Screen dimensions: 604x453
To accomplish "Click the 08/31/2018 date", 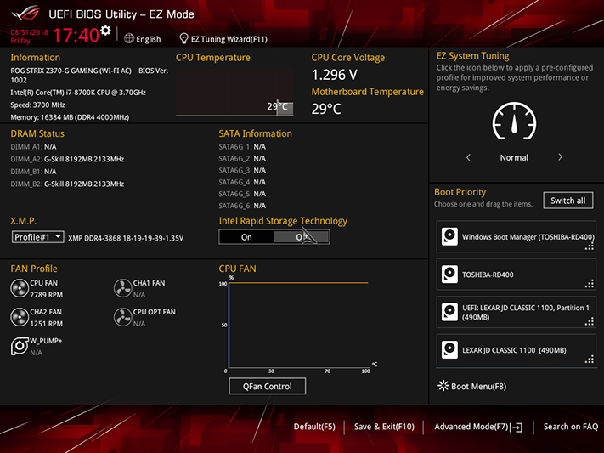I will [x=29, y=32].
